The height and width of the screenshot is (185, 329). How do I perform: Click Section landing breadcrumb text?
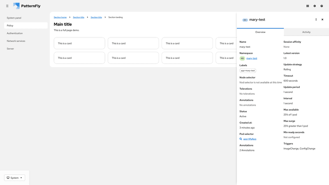116,17
